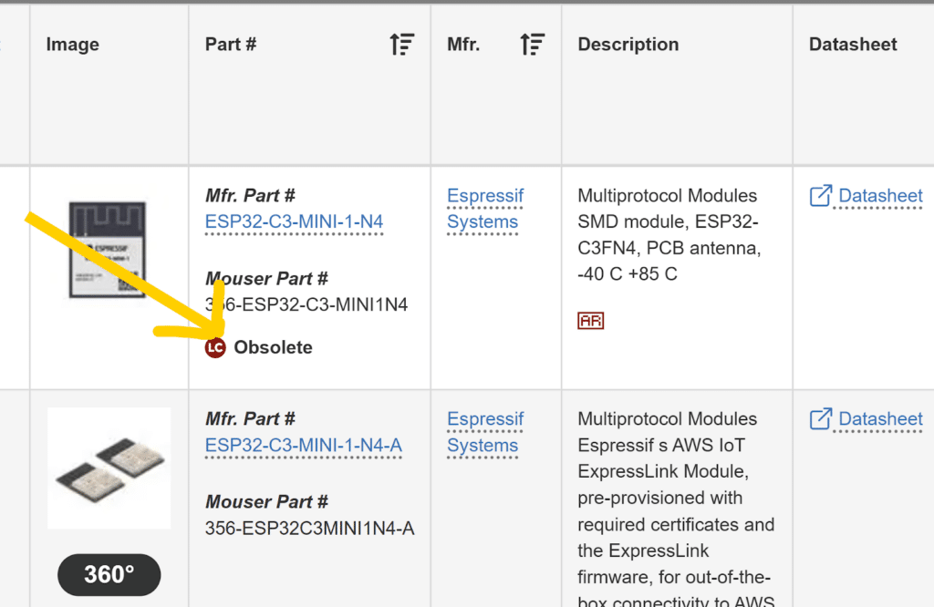Launch the 360° view button
934x607 pixels.
point(109,575)
